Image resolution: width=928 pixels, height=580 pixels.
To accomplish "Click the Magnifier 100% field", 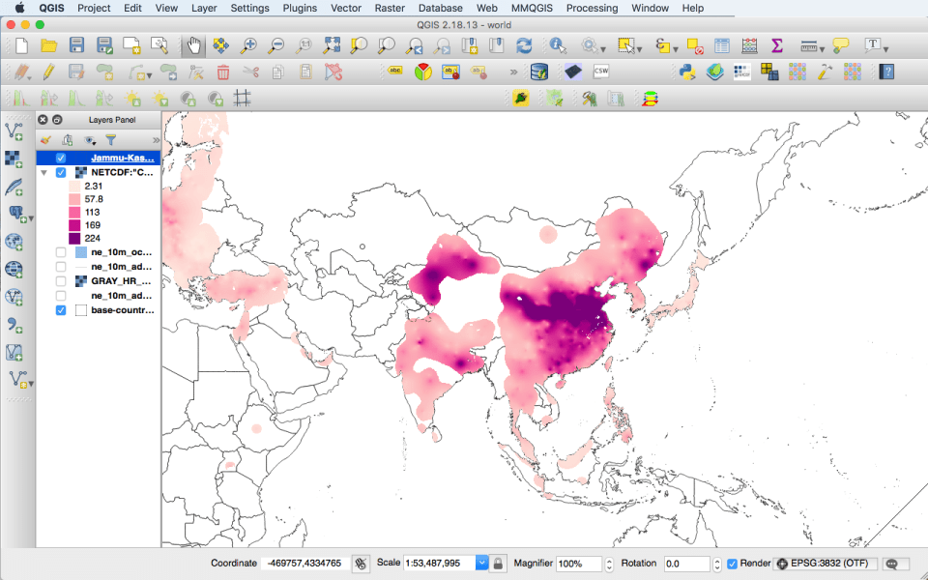I will coord(579,564).
